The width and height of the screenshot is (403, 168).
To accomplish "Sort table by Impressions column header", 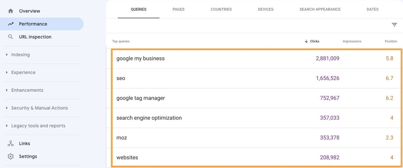I will click(352, 41).
